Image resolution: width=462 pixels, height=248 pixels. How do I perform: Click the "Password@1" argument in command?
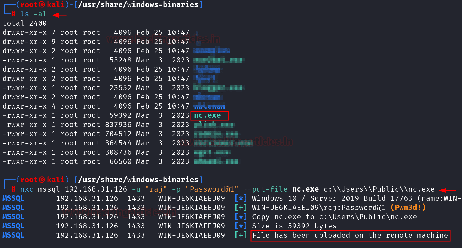[x=212, y=189]
